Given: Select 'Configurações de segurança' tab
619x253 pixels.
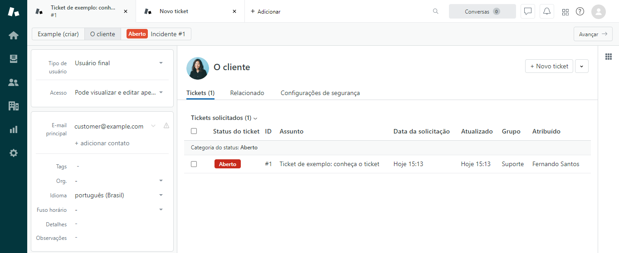Looking at the screenshot, I should 320,93.
